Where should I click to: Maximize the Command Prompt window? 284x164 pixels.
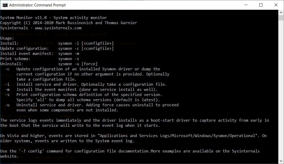tap(261, 5)
